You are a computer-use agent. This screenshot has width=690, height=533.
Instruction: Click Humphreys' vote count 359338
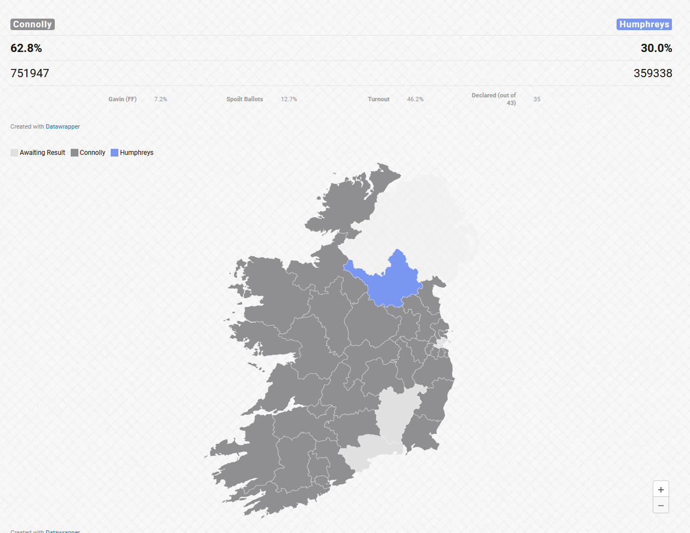pos(653,73)
